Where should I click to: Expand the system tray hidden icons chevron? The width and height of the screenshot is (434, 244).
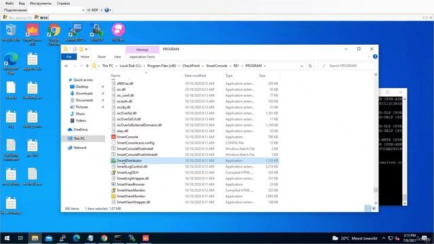[384, 238]
